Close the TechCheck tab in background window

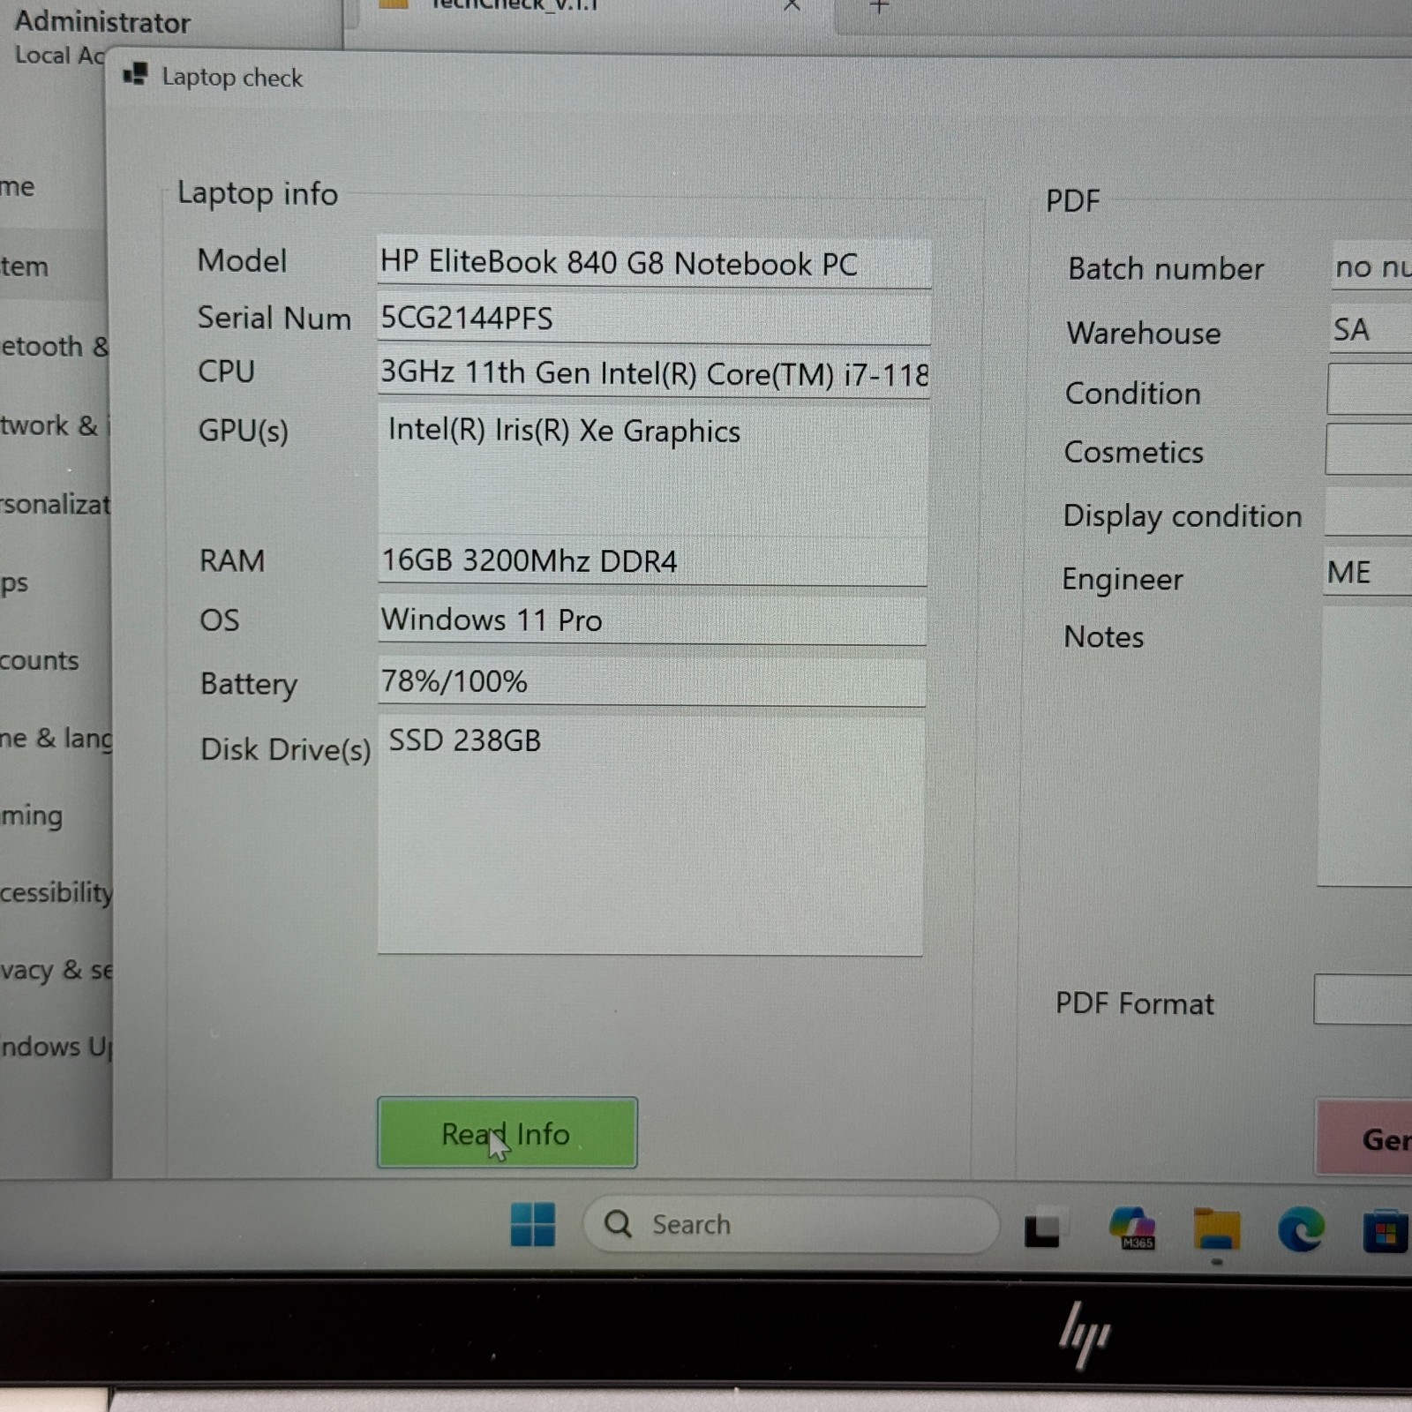click(x=792, y=5)
